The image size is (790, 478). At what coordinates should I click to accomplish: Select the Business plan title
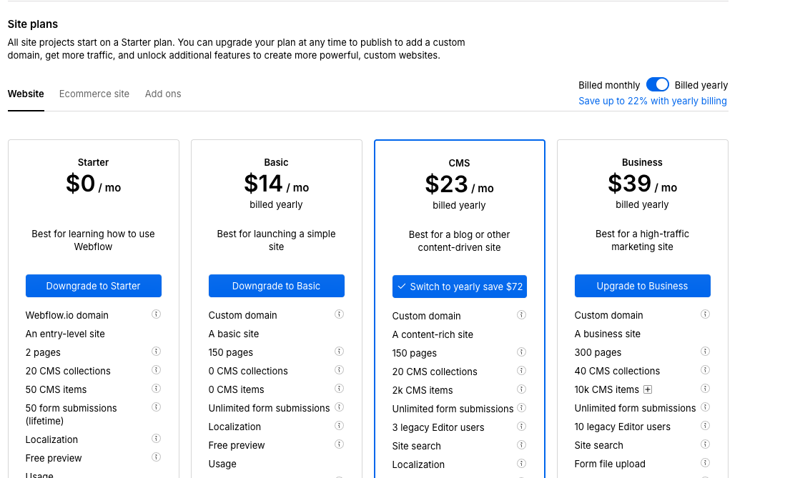642,162
